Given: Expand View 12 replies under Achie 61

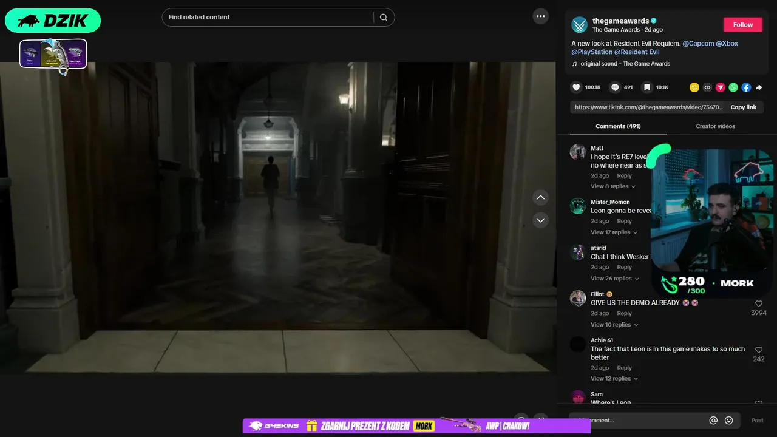Looking at the screenshot, I should click(614, 378).
